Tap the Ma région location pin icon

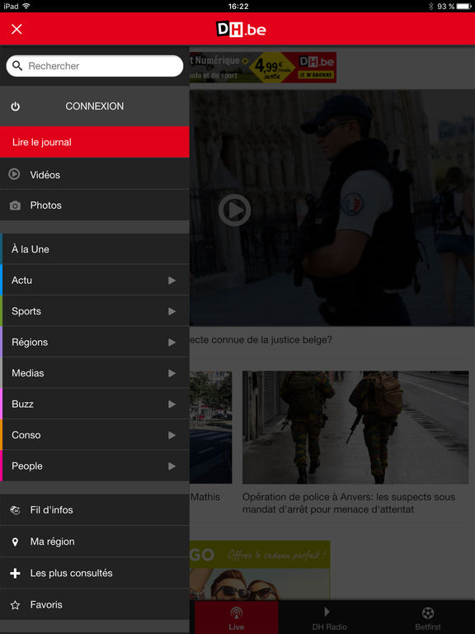coord(15,542)
